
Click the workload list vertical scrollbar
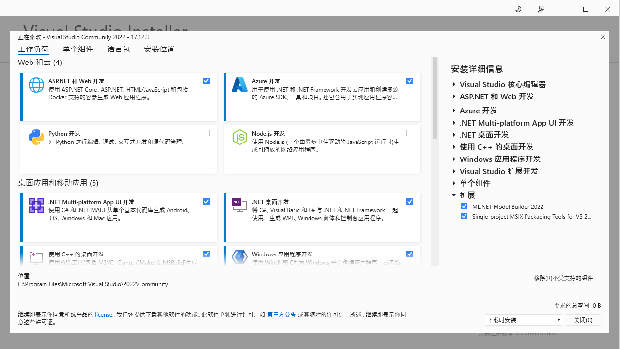pyautogui.click(x=434, y=97)
